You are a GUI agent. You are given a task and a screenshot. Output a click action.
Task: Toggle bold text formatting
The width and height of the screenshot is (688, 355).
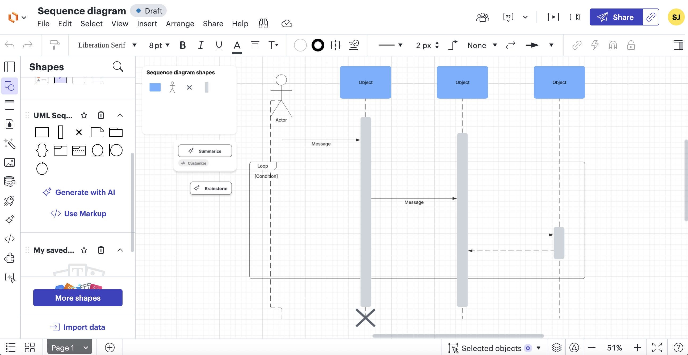click(183, 45)
